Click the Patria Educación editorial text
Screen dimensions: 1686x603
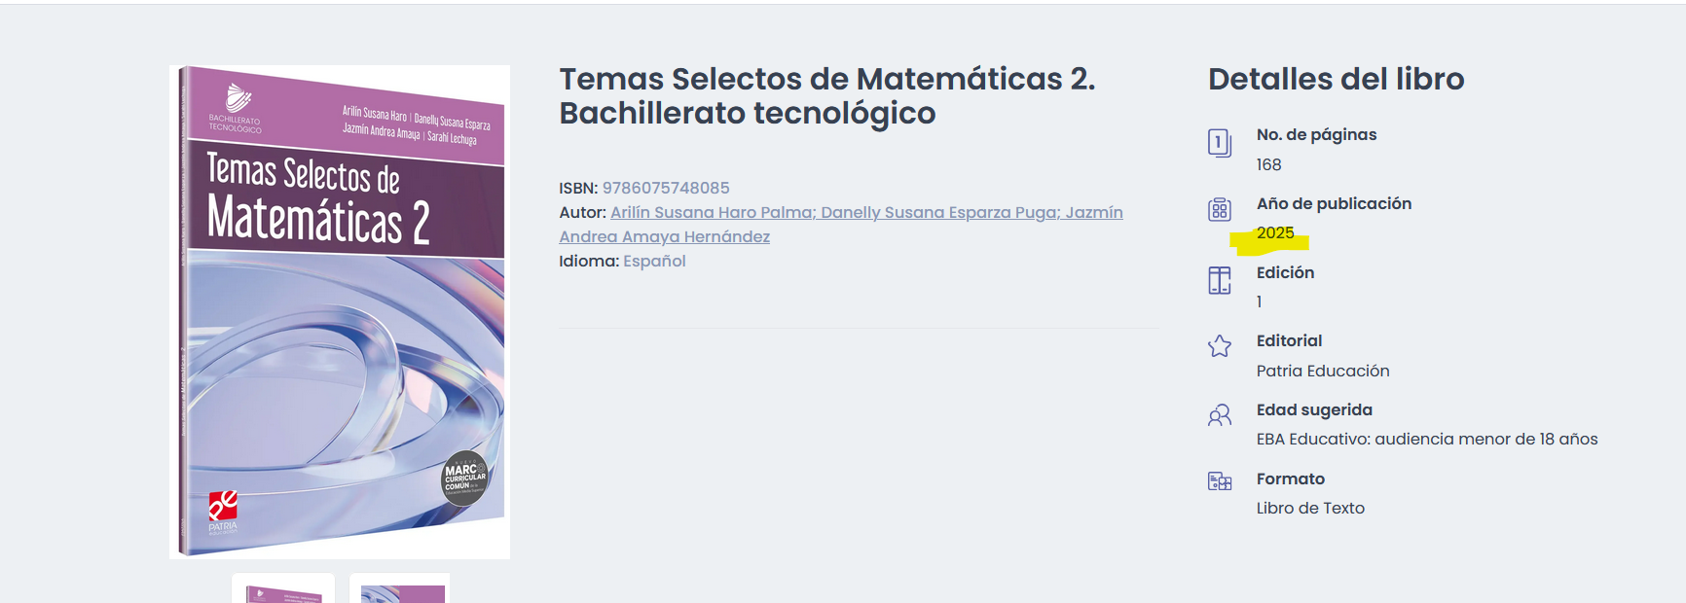point(1322,371)
